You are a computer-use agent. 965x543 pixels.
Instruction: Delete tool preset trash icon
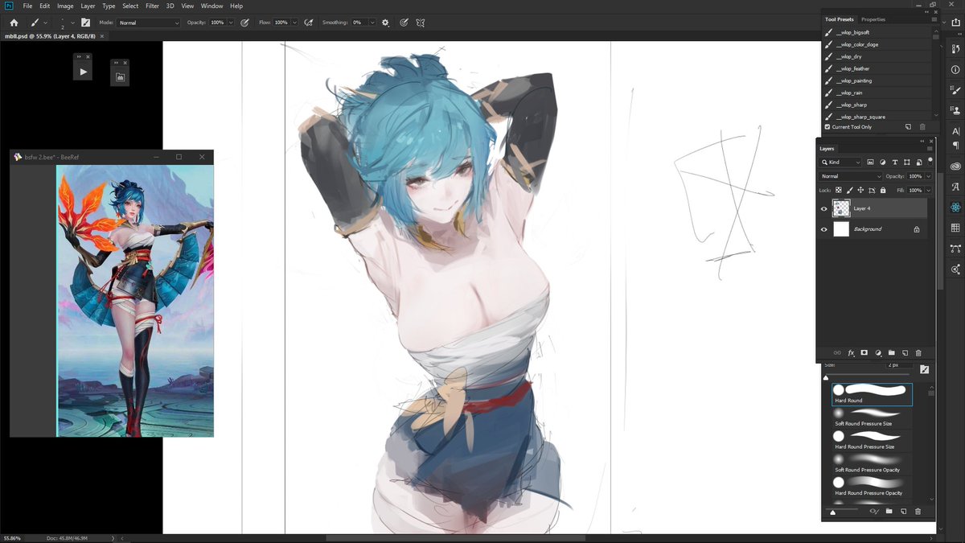click(x=922, y=126)
